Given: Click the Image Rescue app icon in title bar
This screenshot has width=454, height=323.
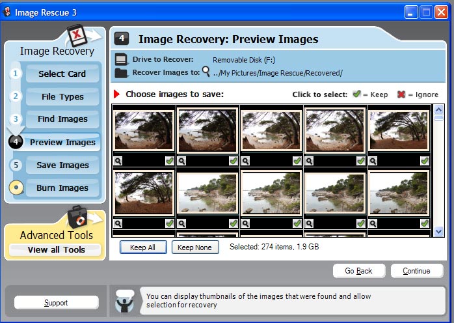Looking at the screenshot, I should (7, 12).
